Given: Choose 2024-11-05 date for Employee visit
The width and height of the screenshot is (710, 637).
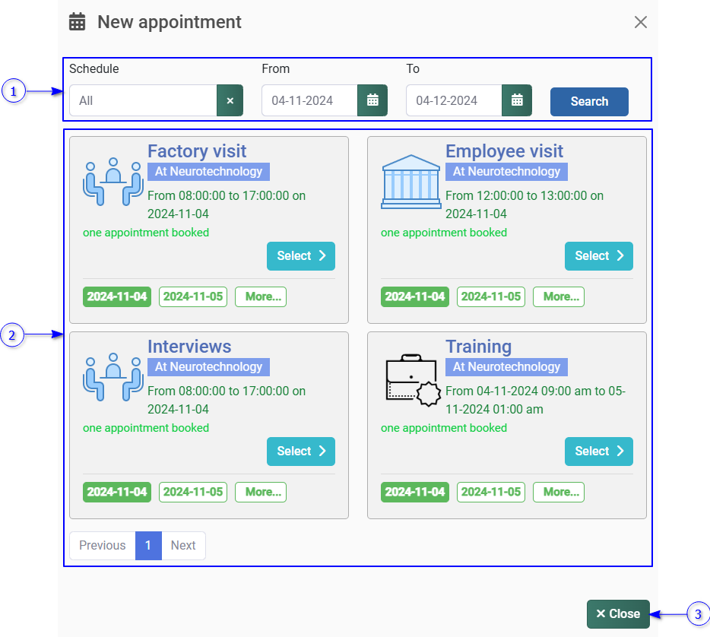Looking at the screenshot, I should pyautogui.click(x=491, y=296).
